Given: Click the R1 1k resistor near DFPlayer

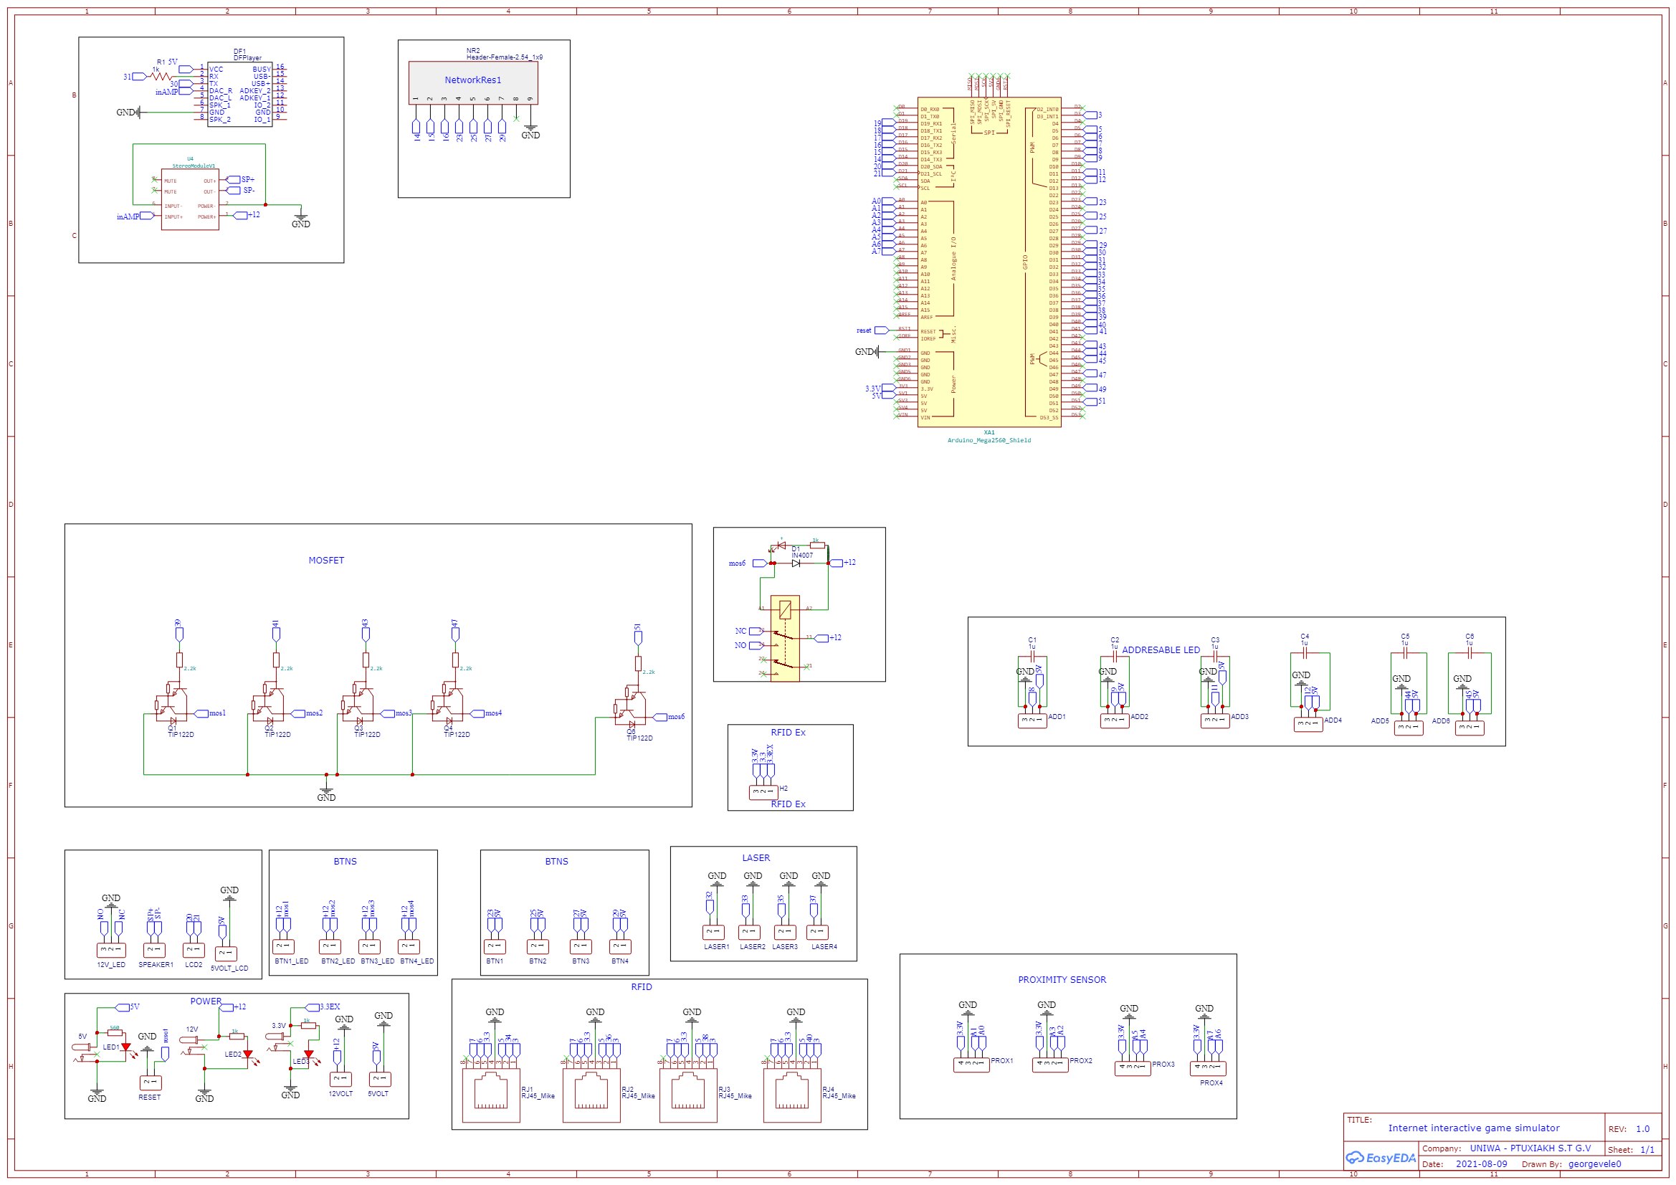Looking at the screenshot, I should 161,76.
